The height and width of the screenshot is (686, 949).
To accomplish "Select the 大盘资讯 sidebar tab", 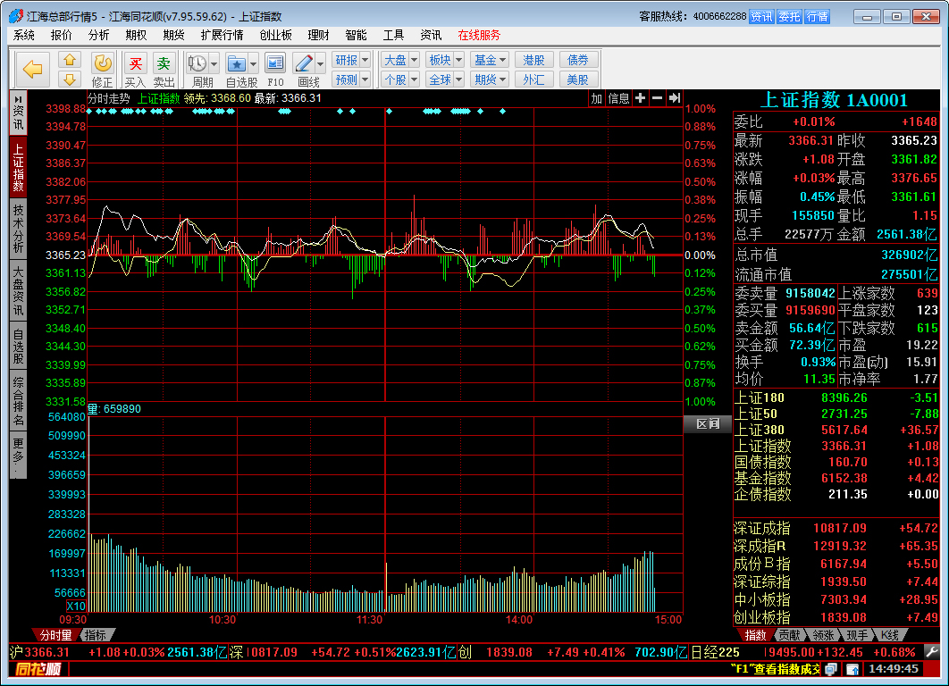I will 18,291.
